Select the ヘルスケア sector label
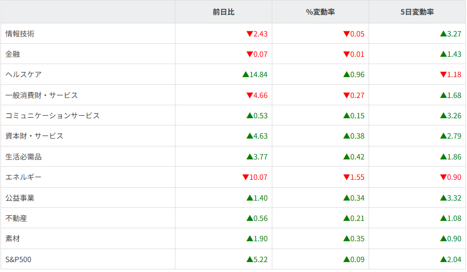467x272 pixels. click(23, 75)
